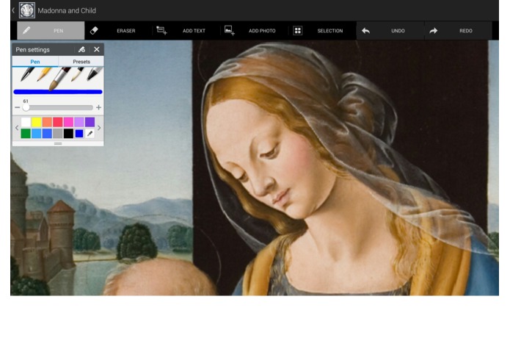The image size is (510, 363).
Task: Pick the dark purple color swatch
Action: point(90,122)
